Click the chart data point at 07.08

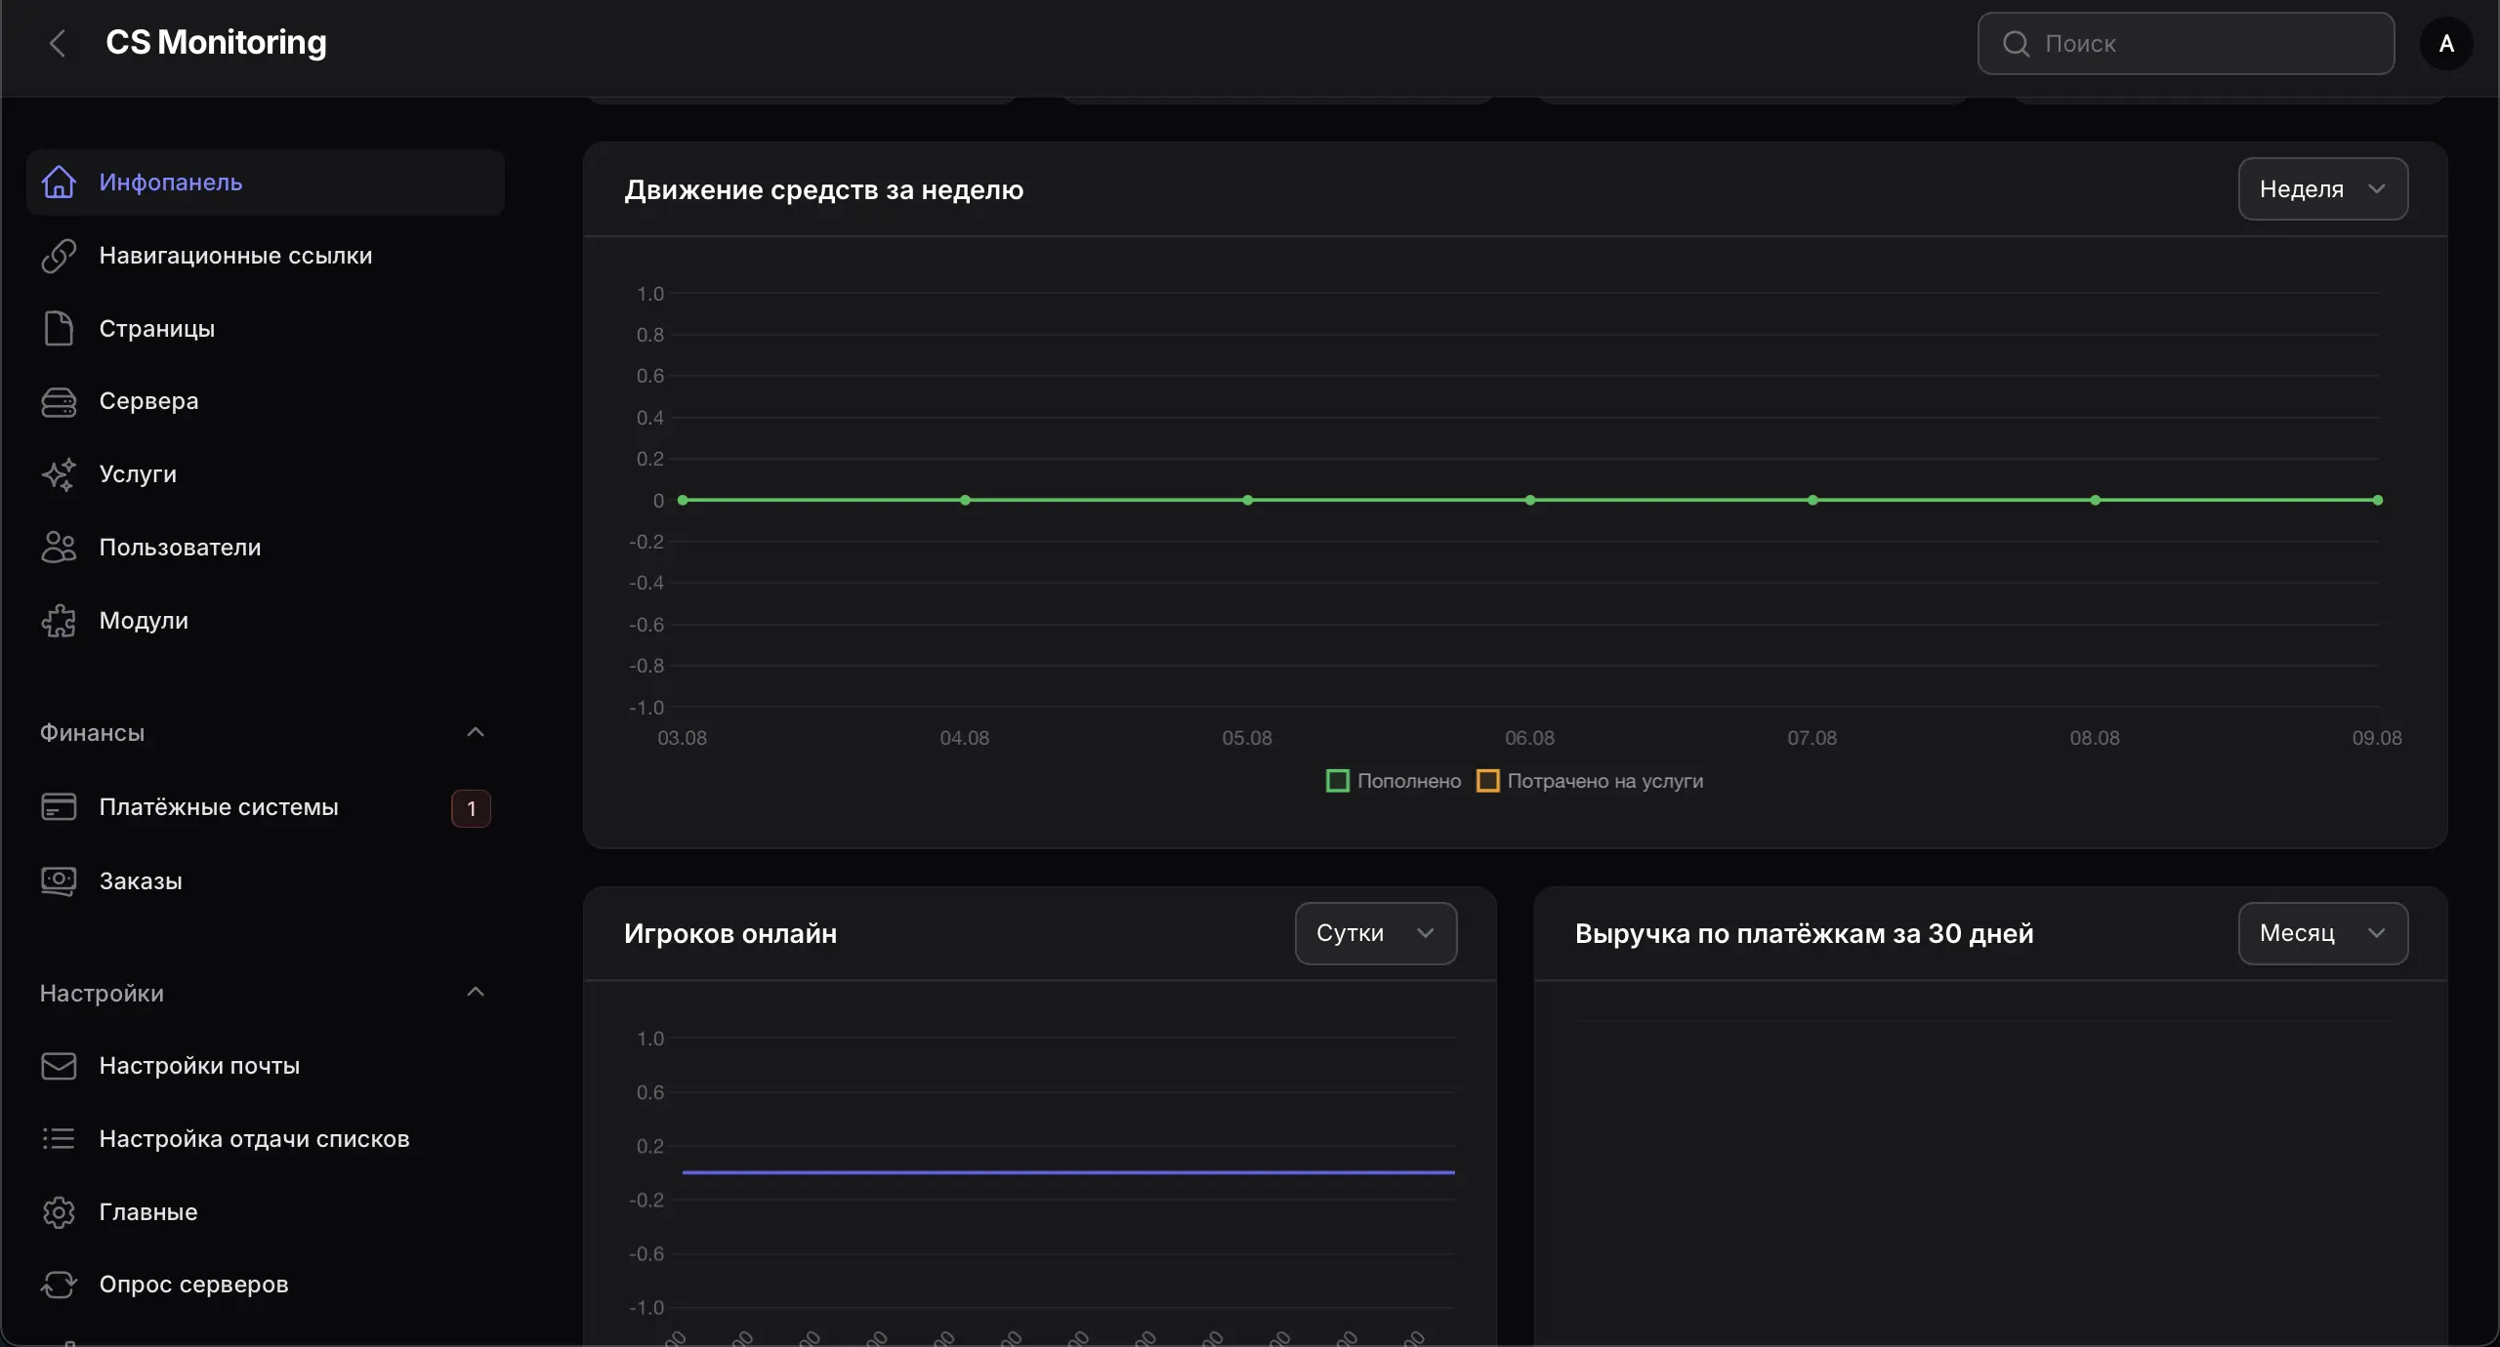tap(1812, 501)
